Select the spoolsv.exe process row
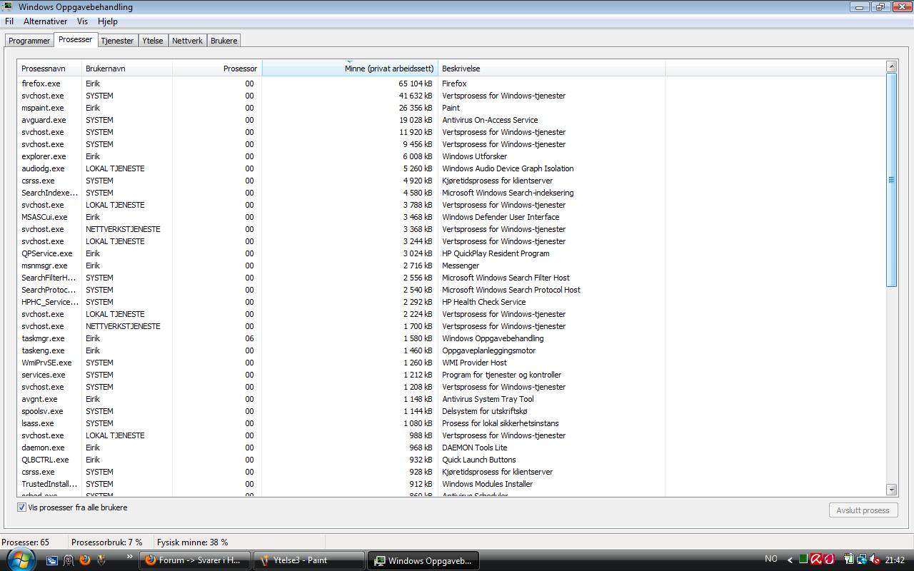914x571 pixels. pos(451,411)
